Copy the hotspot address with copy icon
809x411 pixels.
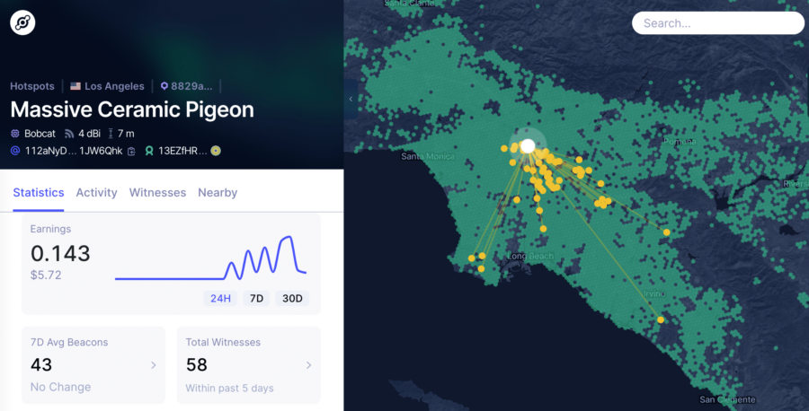tap(131, 151)
